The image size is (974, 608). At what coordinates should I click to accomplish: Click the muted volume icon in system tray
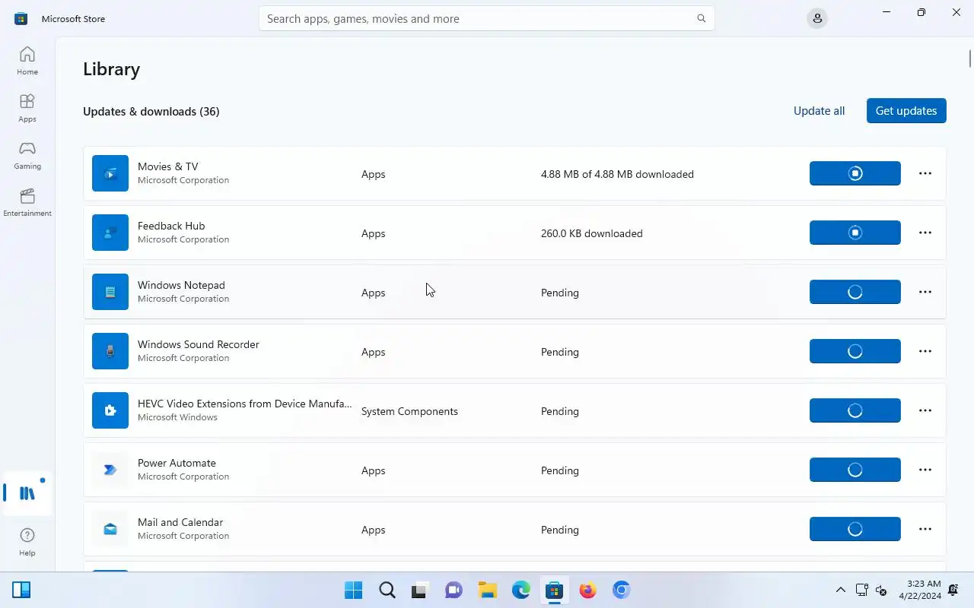pos(881,590)
